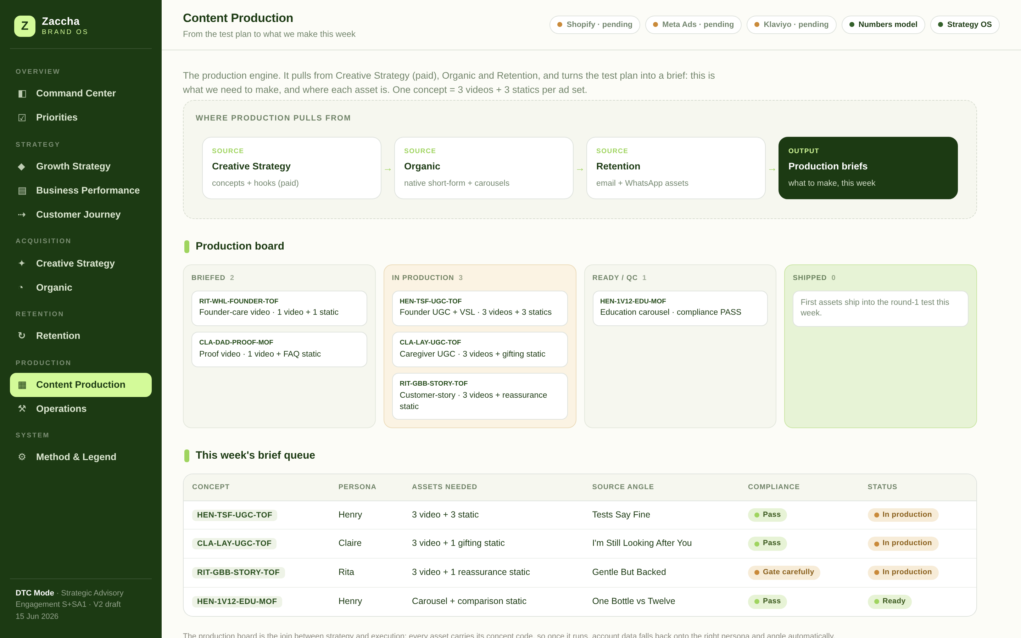Viewport: 1021px width, 638px height.
Task: Click HEN-TSF-UGC-TOF tag in brief queue
Action: pyautogui.click(x=235, y=515)
